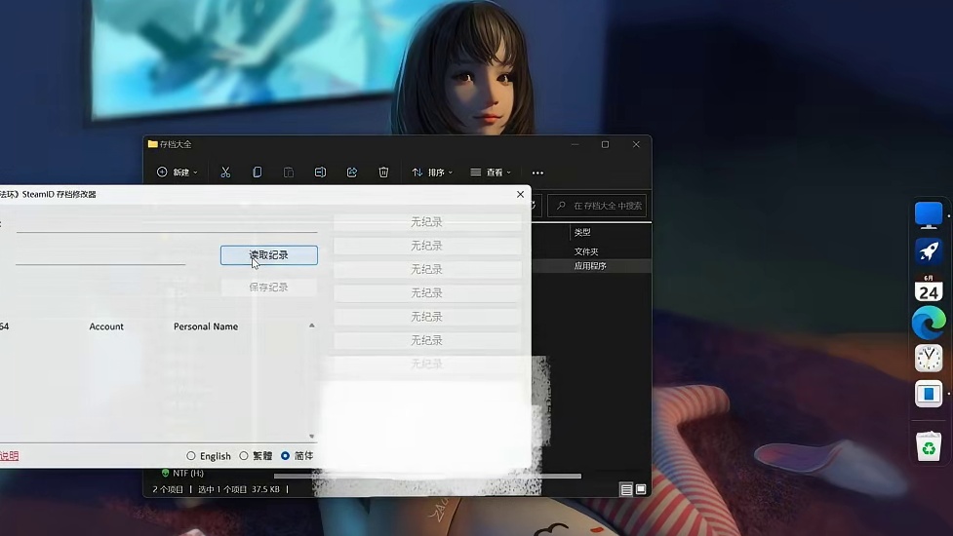Click the 读取纪录 button

point(268,255)
